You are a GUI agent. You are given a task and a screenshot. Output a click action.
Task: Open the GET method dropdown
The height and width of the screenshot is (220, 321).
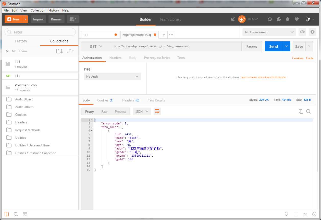pos(96,46)
